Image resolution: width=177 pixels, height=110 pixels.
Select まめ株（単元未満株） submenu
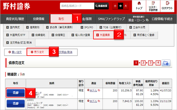pyautogui.click(x=60, y=27)
